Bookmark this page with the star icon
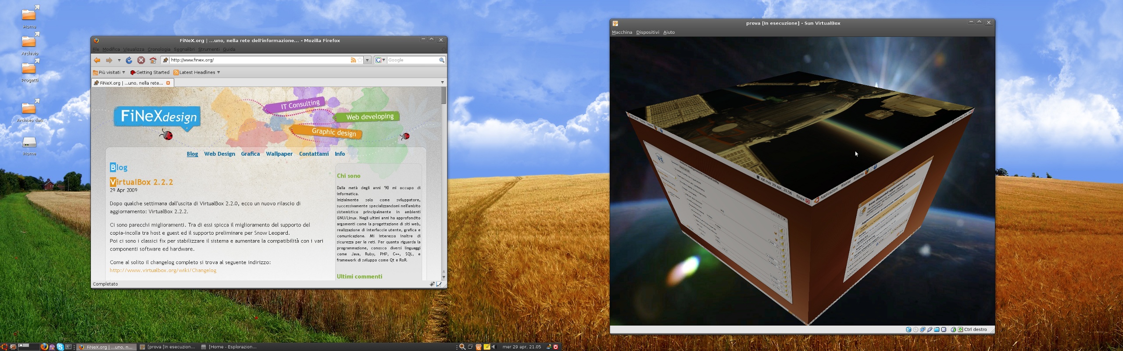This screenshot has width=1123, height=351. coord(360,60)
